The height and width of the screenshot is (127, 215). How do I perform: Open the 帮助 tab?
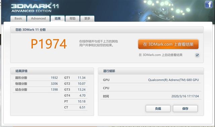pyautogui.click(x=73, y=18)
